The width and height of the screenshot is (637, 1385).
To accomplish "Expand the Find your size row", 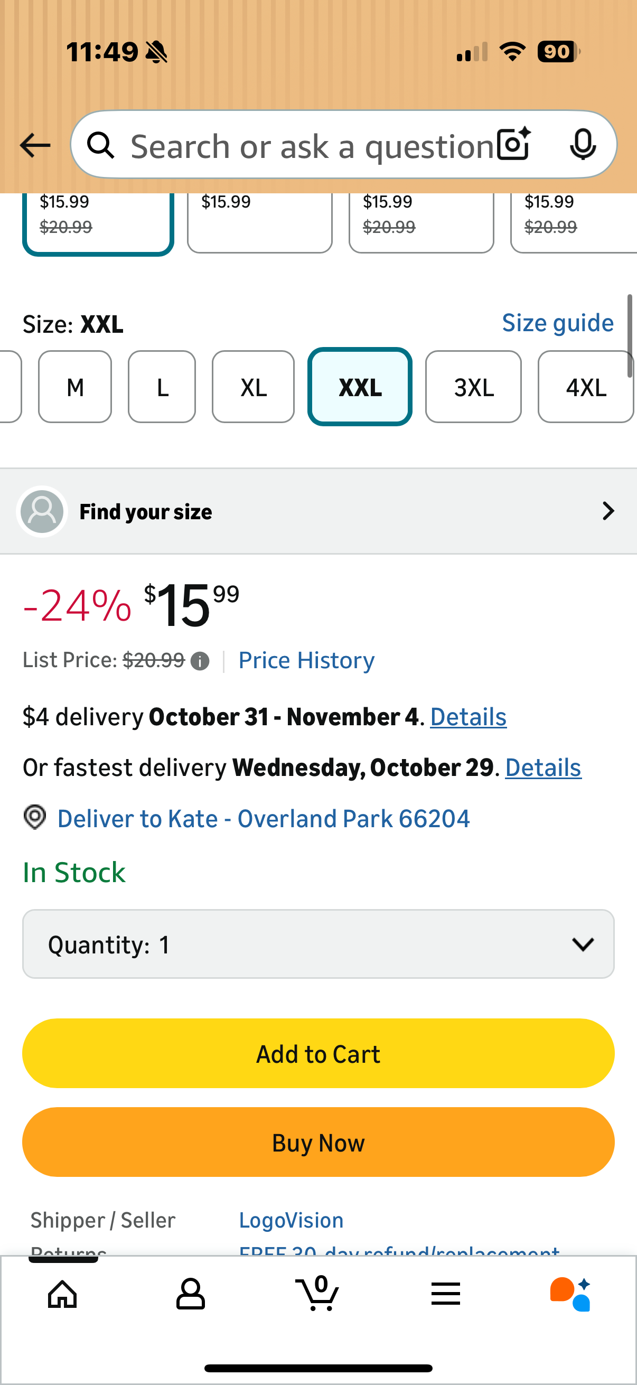I will (318, 511).
